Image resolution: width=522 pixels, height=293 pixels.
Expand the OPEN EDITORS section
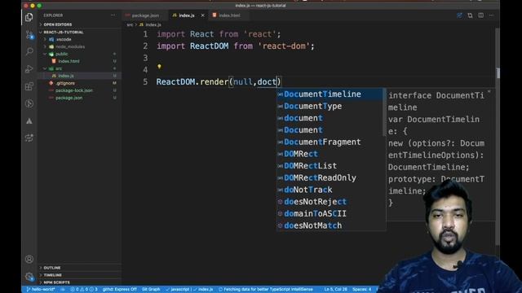[x=57, y=24]
